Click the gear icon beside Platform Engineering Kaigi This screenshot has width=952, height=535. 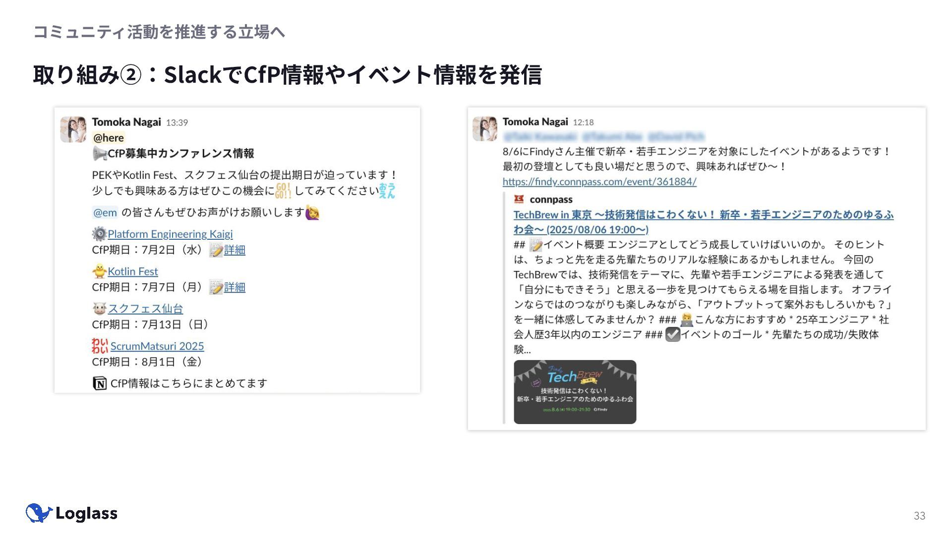click(100, 234)
